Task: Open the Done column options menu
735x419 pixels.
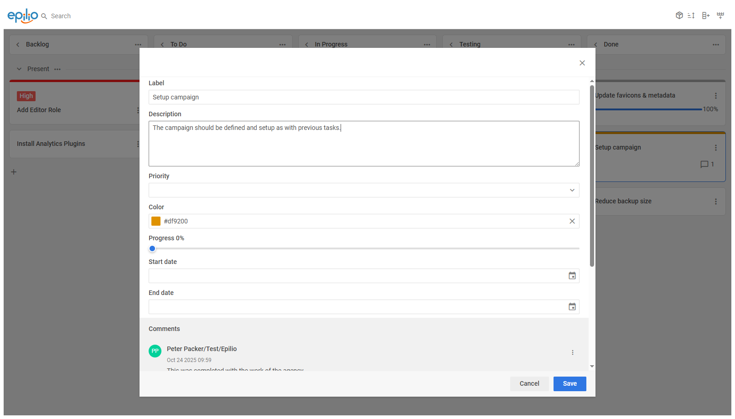Action: [x=715, y=45]
